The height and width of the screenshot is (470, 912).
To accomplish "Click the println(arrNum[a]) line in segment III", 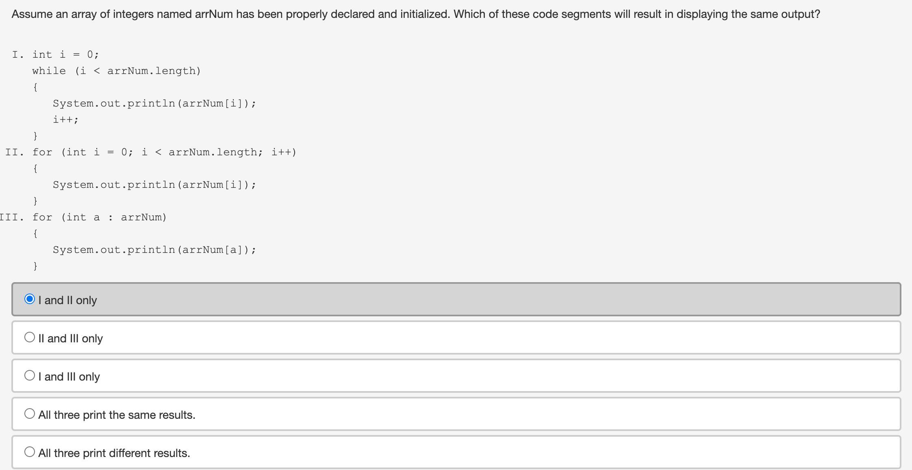I will click(154, 250).
